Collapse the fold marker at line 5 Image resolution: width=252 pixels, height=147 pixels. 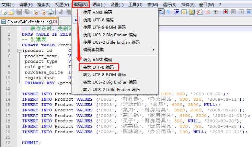tap(19, 51)
